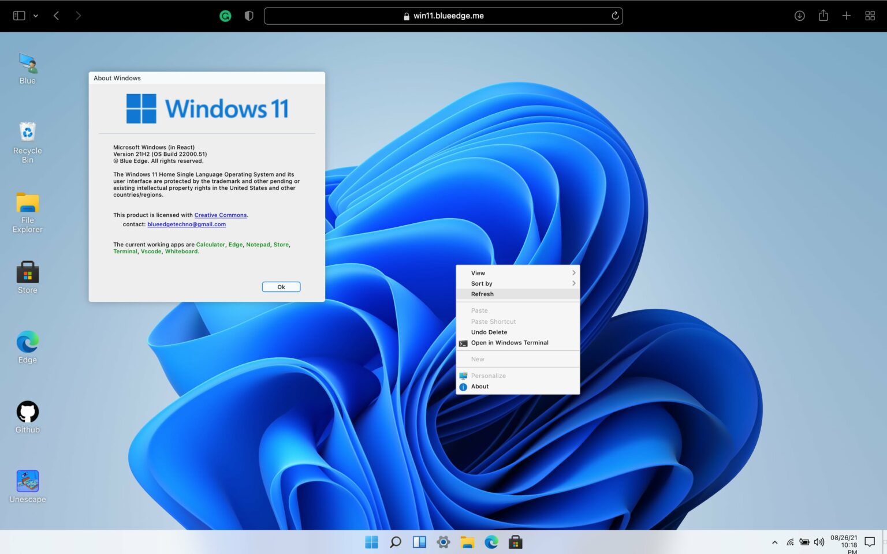
Task: Open the Start menu from the taskbar
Action: coord(371,542)
